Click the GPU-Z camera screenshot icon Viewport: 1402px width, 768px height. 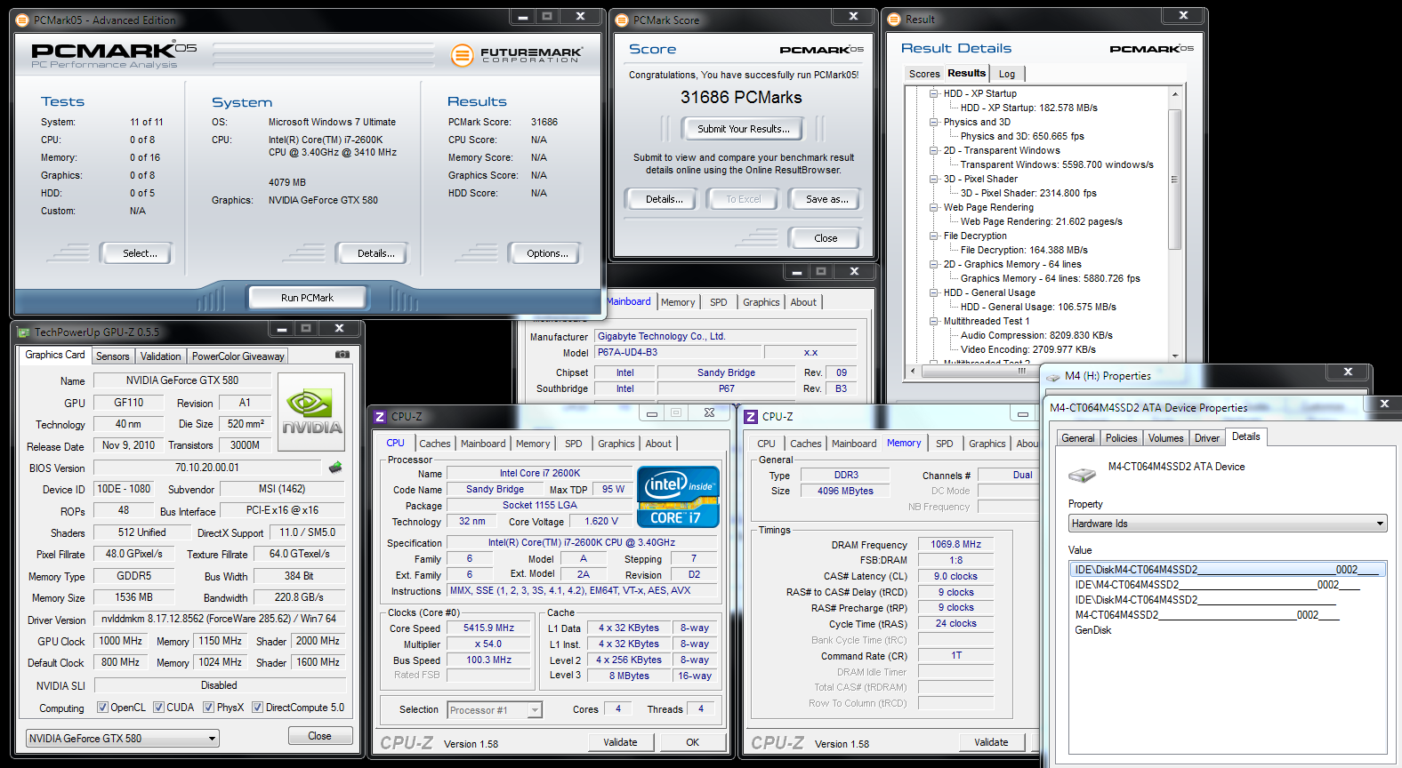[342, 354]
